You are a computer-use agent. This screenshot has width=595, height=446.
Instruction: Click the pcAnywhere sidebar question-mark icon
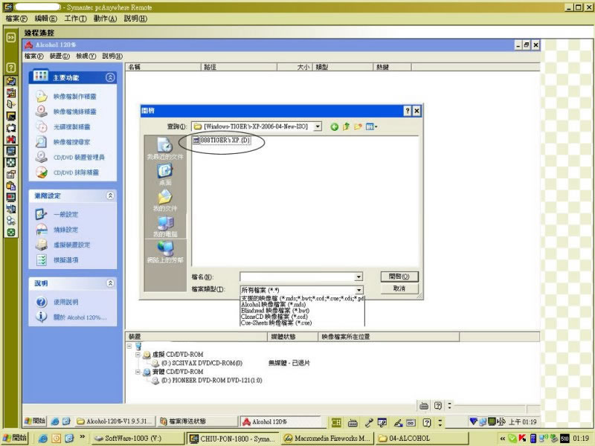pyautogui.click(x=11, y=68)
